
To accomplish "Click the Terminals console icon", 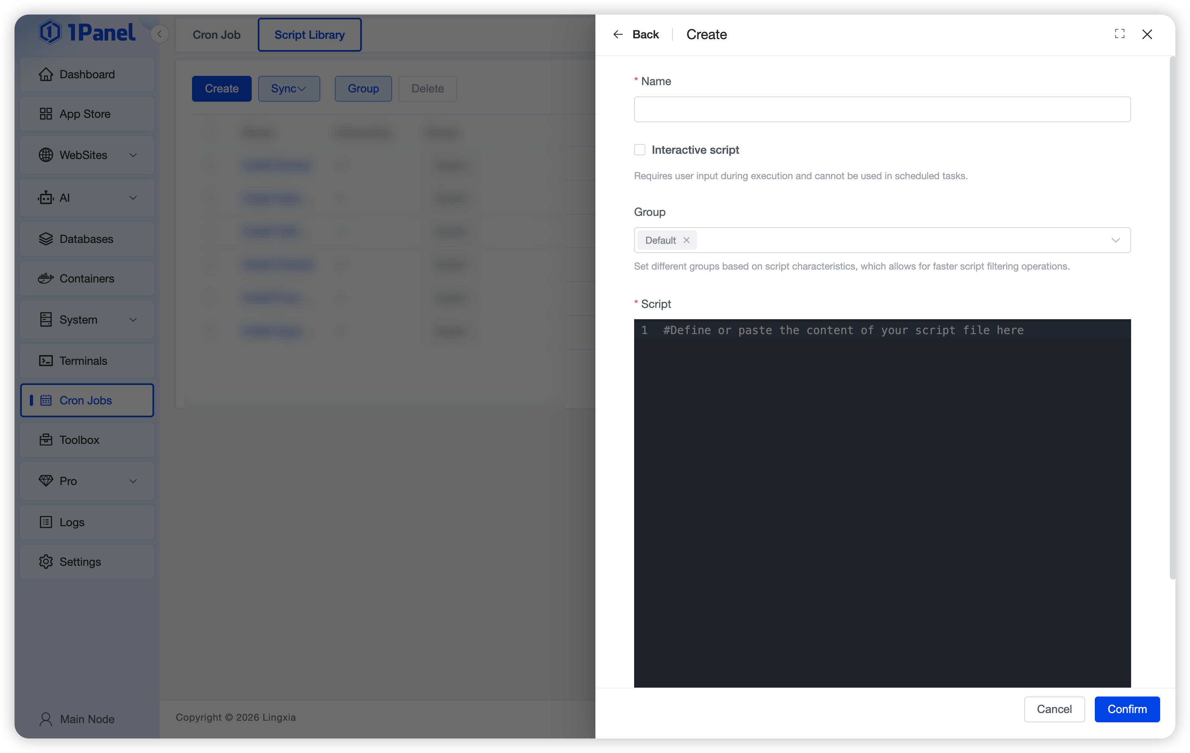I will pyautogui.click(x=46, y=361).
